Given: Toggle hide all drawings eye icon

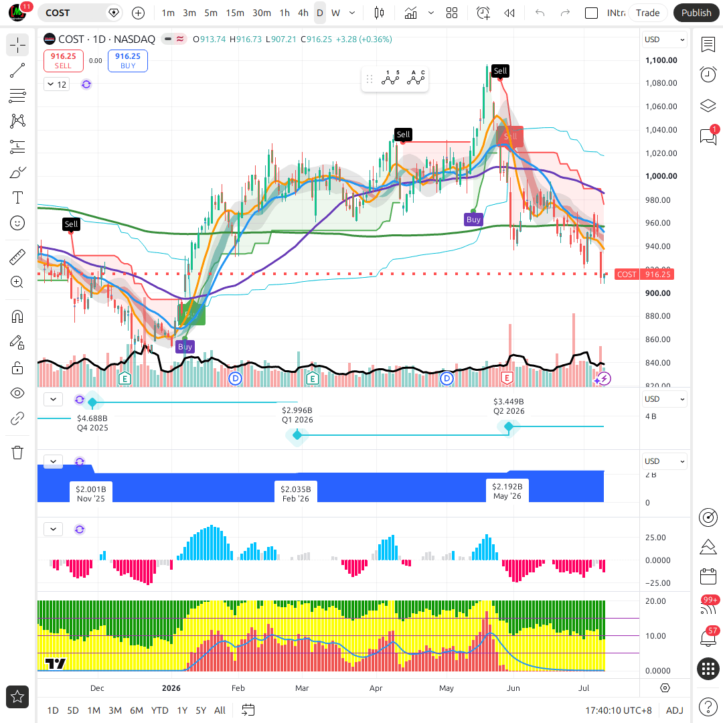Looking at the screenshot, I should point(17,394).
